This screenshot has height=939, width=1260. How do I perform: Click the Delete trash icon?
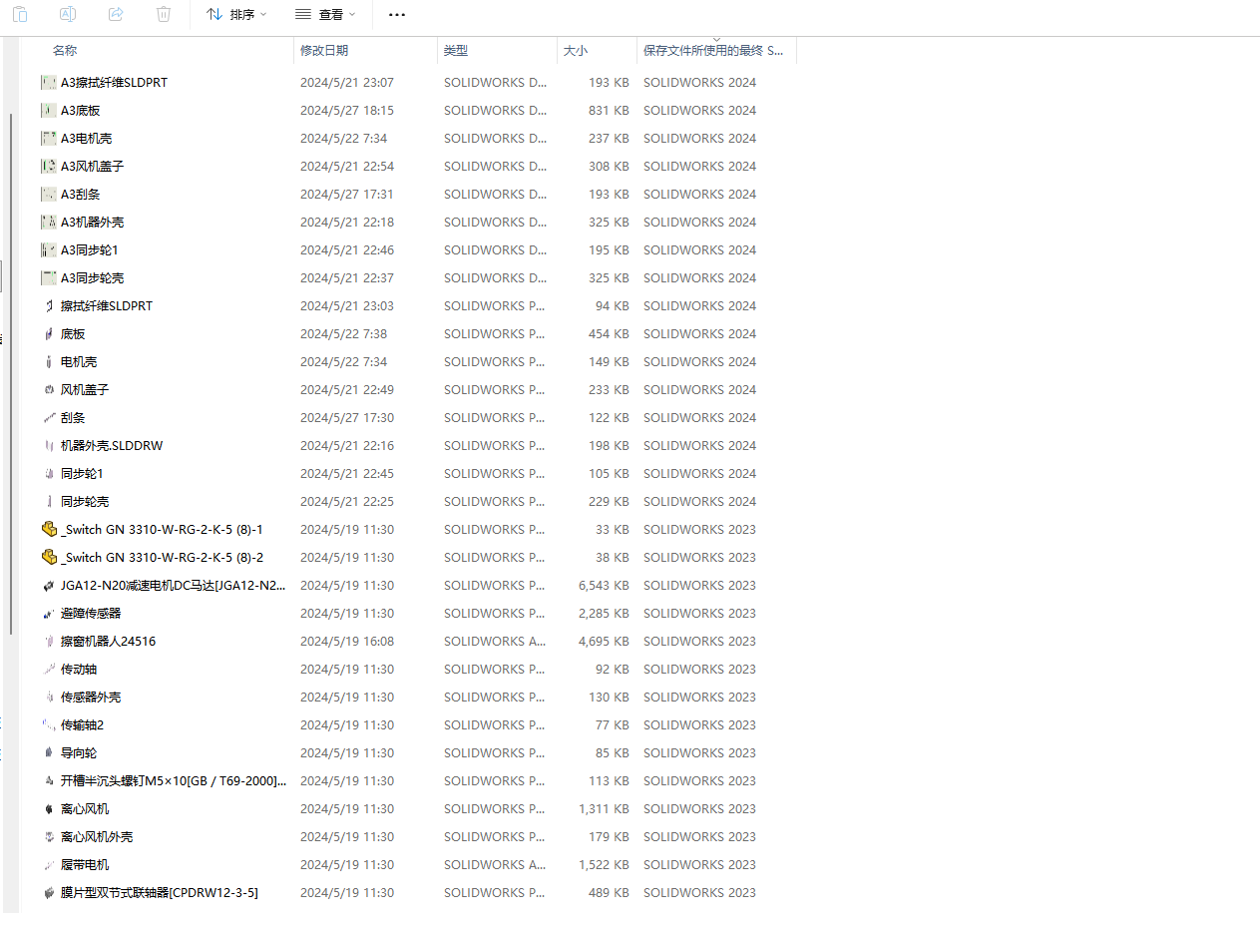(x=164, y=14)
